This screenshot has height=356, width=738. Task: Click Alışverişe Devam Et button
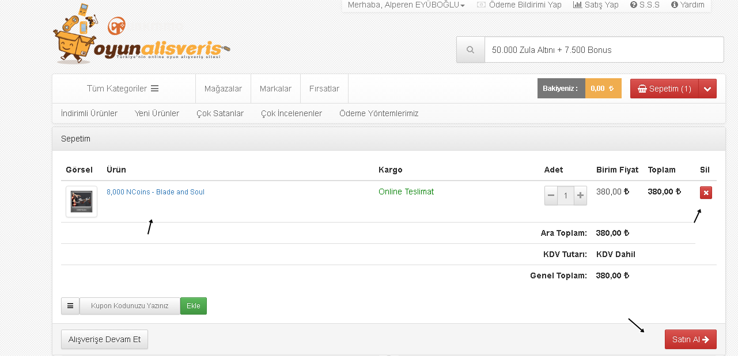tap(105, 339)
